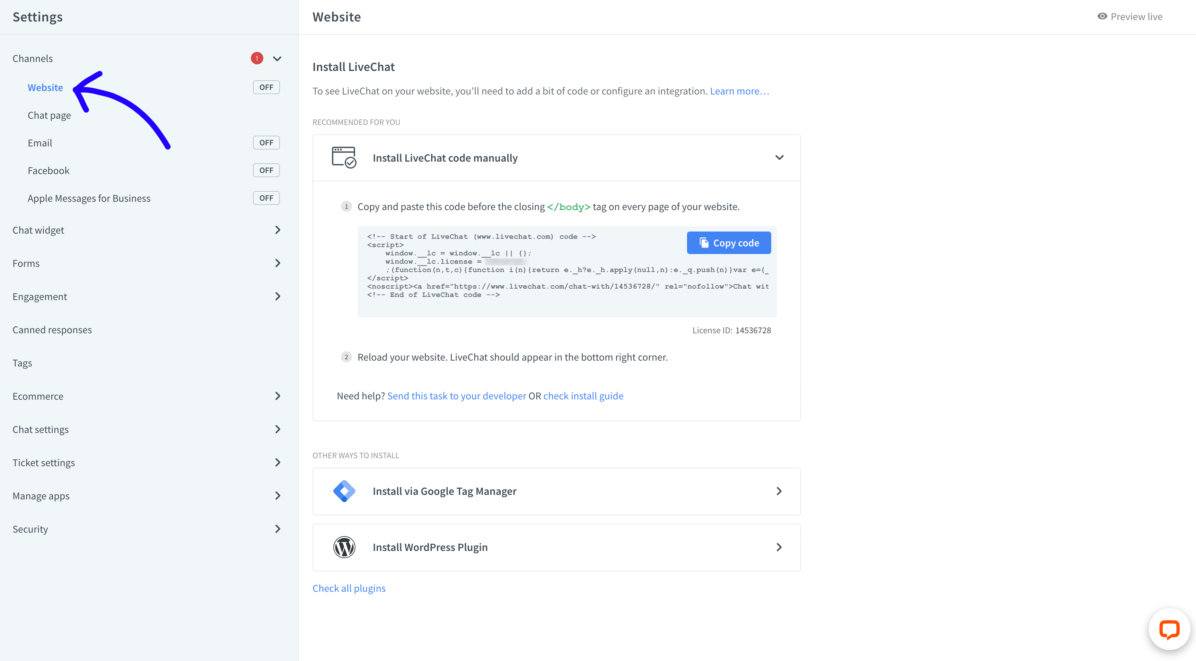Enable the Email channel toggle
This screenshot has height=661, width=1196.
(x=266, y=142)
